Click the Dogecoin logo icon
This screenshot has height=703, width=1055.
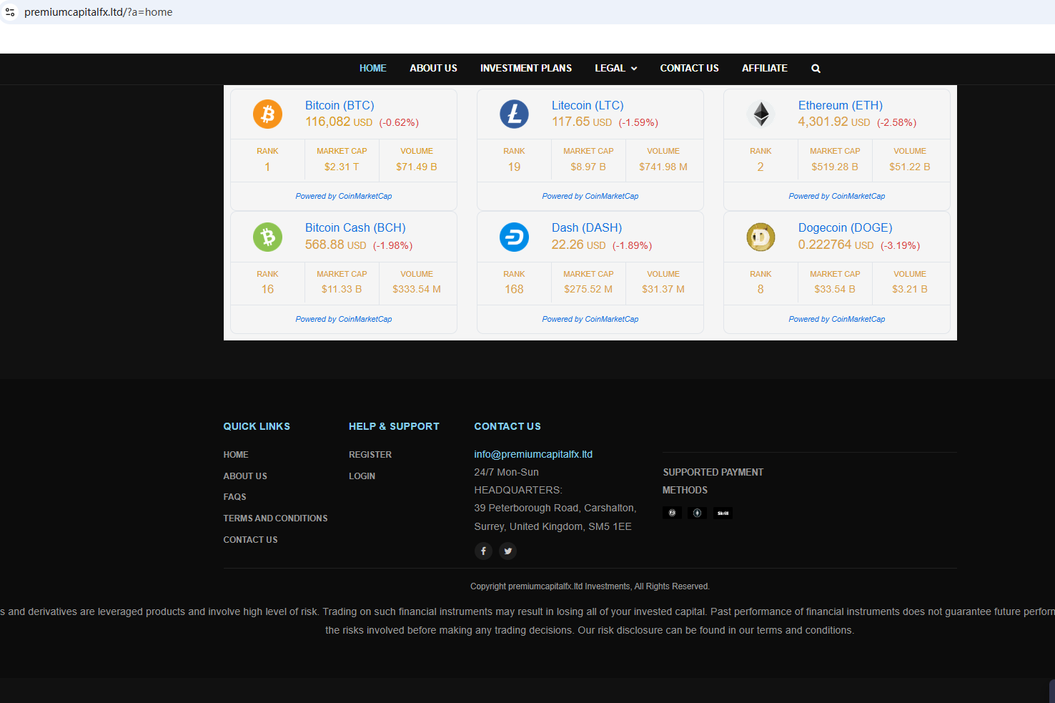click(761, 237)
